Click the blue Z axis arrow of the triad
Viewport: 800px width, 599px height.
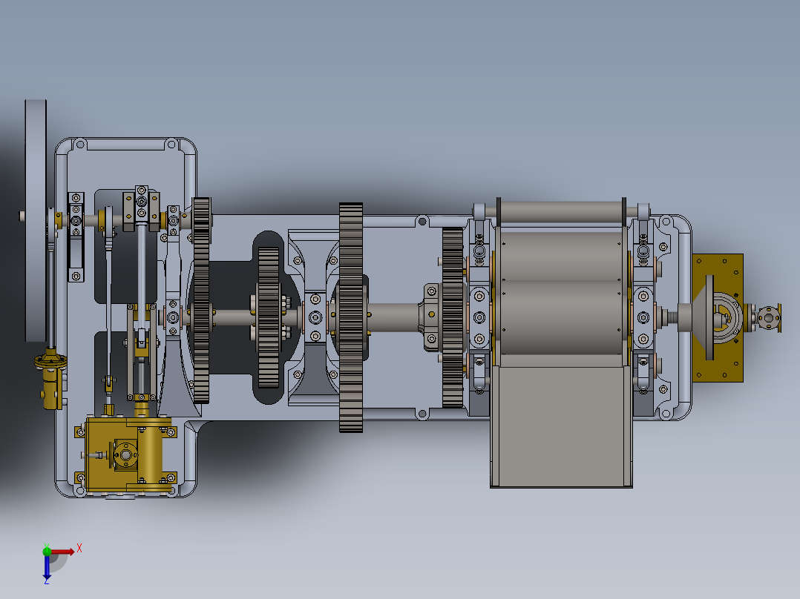(47, 567)
